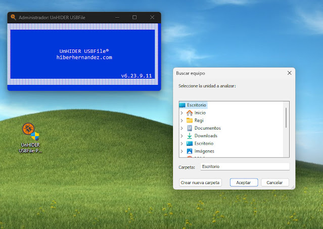This screenshot has height=229, width=323.
Task: Close the UnHIDER USBFile window
Action: (152, 17)
